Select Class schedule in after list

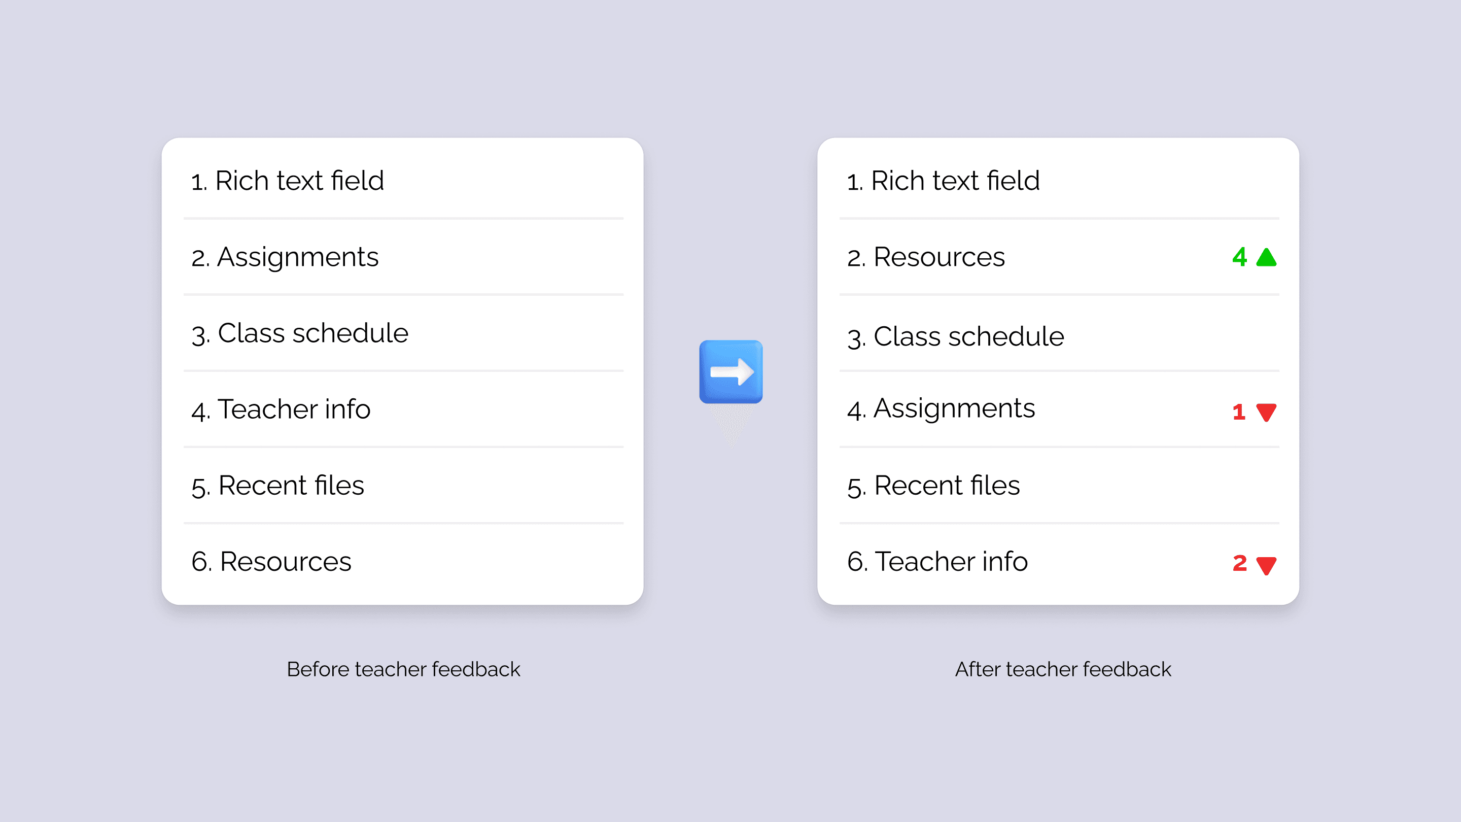tap(955, 336)
